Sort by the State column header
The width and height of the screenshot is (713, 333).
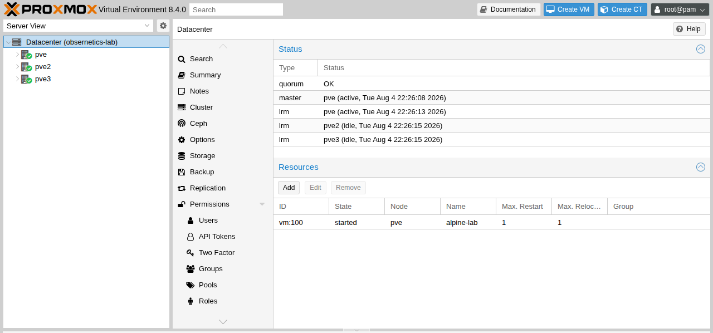pyautogui.click(x=356, y=207)
